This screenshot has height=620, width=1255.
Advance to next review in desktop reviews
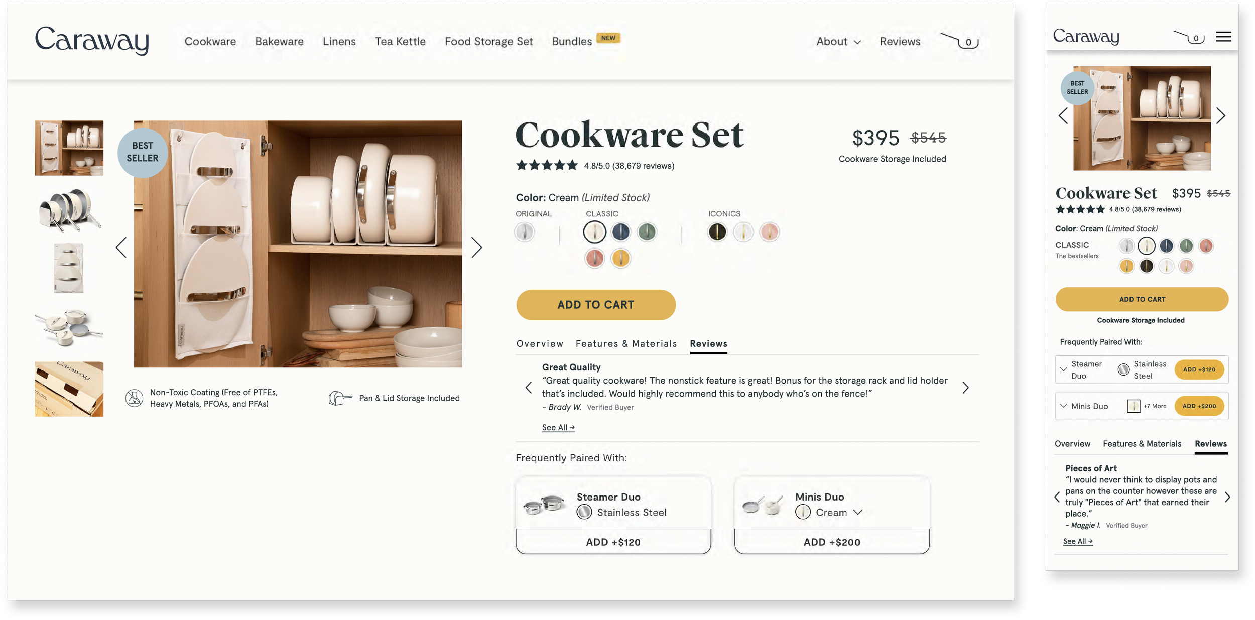(x=965, y=387)
